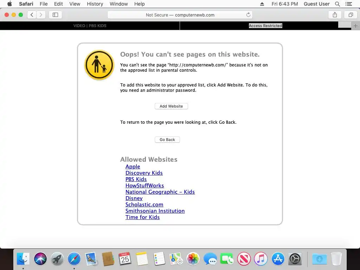Image resolution: width=360 pixels, height=270 pixels.
Task: Open the View menu
Action: (75, 4)
